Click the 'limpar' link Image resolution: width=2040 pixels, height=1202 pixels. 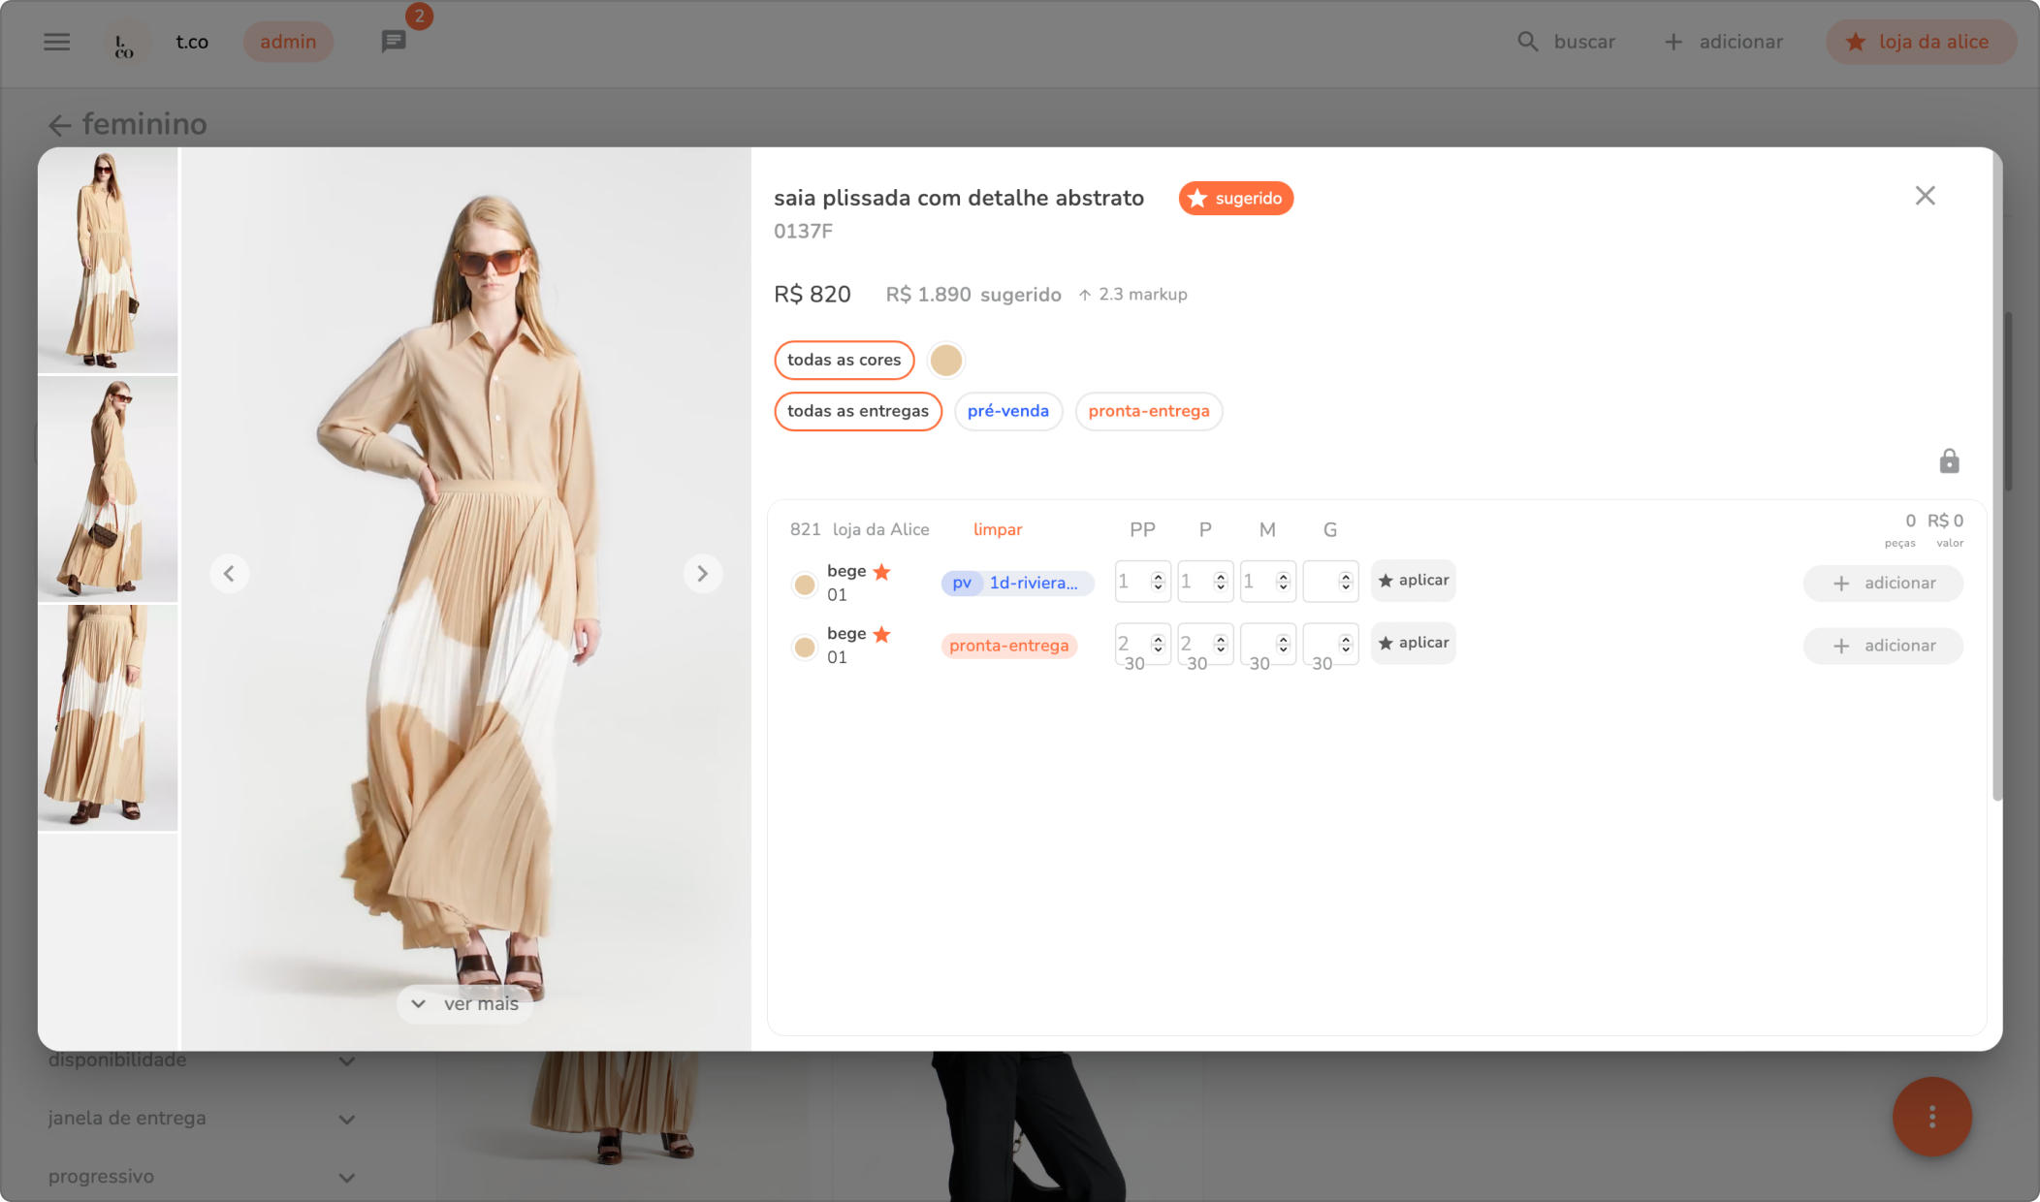coord(997,529)
